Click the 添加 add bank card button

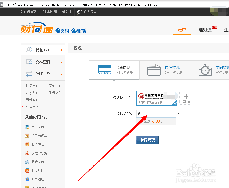coord(186,98)
